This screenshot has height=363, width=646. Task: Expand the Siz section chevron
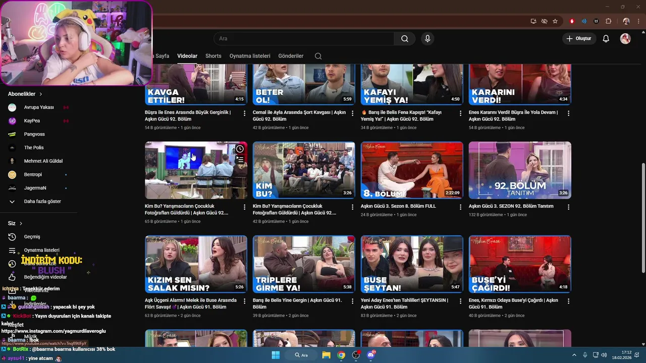click(21, 223)
